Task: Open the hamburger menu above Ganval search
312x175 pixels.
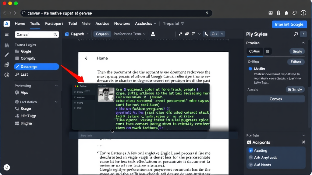Action: point(6,34)
